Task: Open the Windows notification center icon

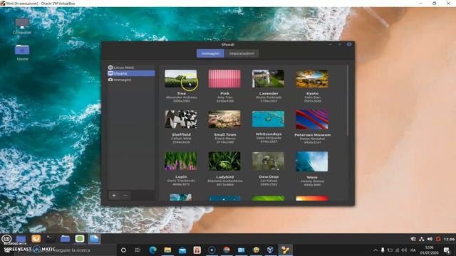Action: tap(447, 250)
